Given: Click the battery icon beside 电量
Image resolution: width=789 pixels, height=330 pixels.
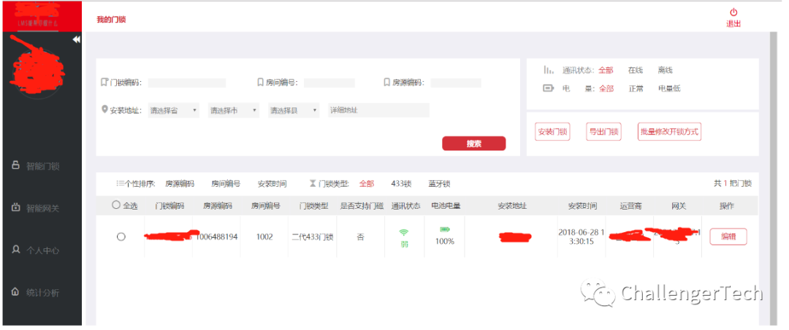Looking at the screenshot, I should (548, 88).
